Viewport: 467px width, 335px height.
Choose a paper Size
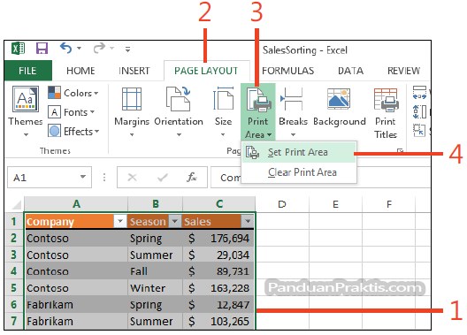click(224, 111)
